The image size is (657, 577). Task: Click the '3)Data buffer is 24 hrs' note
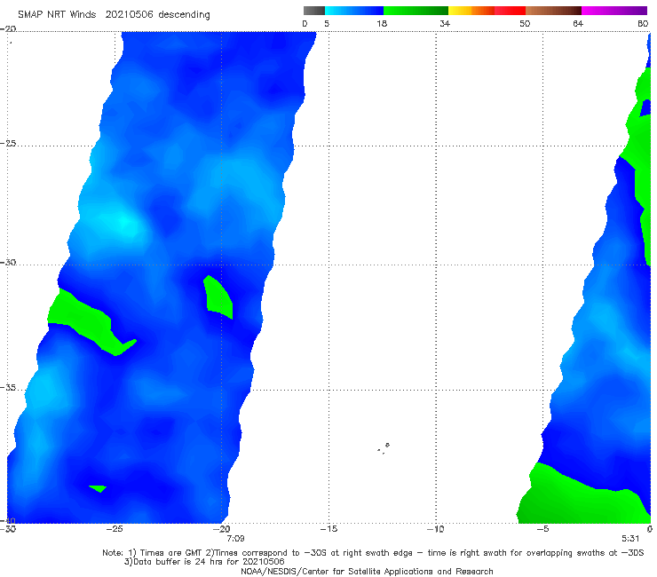(x=204, y=562)
